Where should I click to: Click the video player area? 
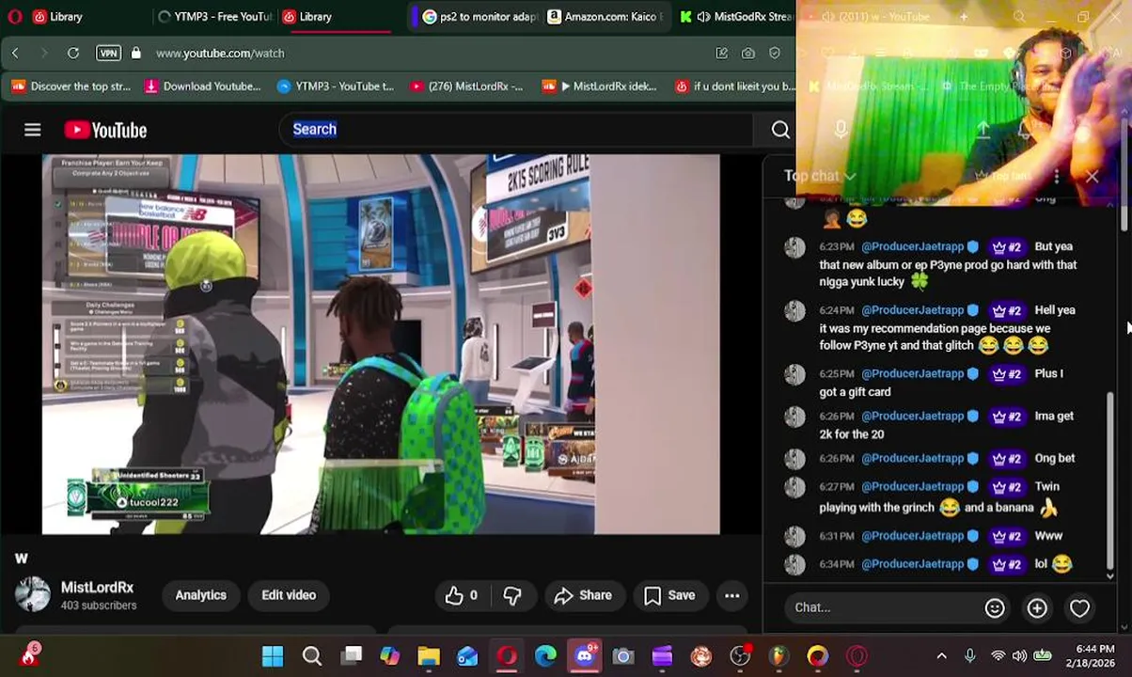point(381,344)
